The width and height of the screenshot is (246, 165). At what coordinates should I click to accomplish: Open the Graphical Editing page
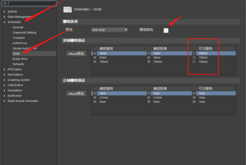tap(25, 32)
